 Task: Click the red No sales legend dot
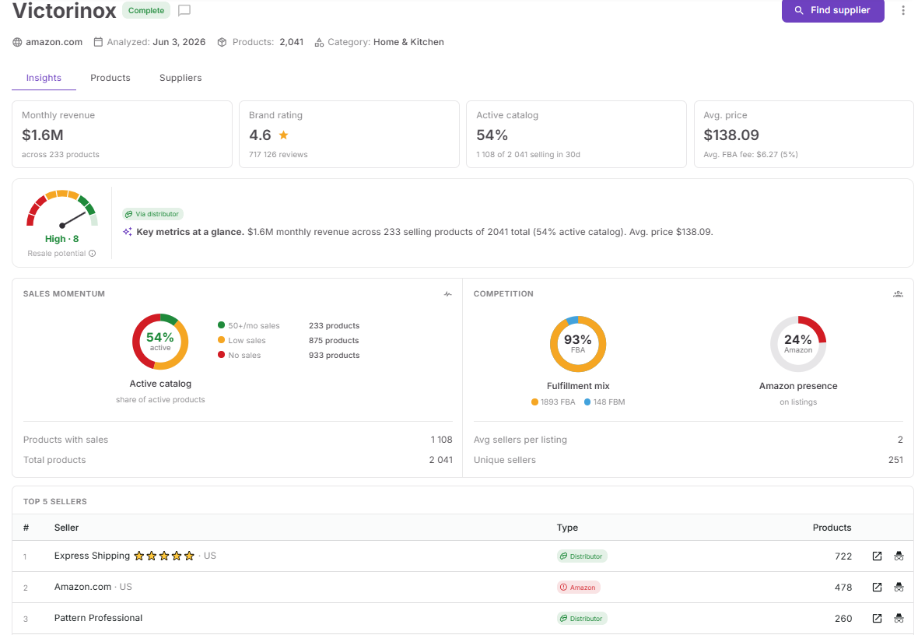(221, 354)
